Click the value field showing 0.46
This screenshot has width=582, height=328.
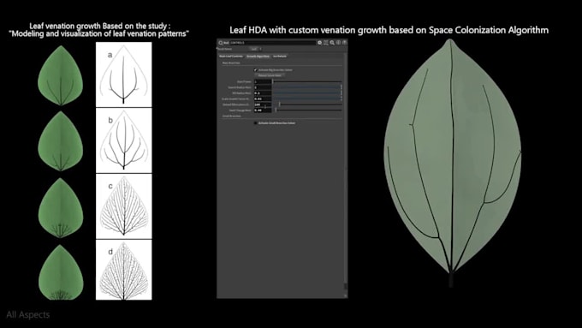click(263, 110)
